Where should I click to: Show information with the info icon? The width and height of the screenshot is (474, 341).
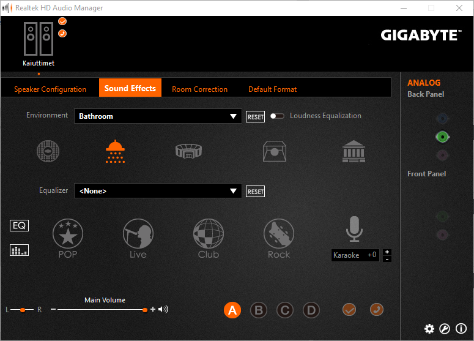(x=461, y=329)
